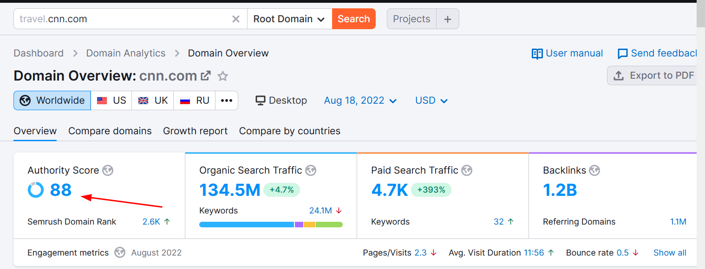Click globe icon beside Authority Score
705x269 pixels.
click(108, 170)
